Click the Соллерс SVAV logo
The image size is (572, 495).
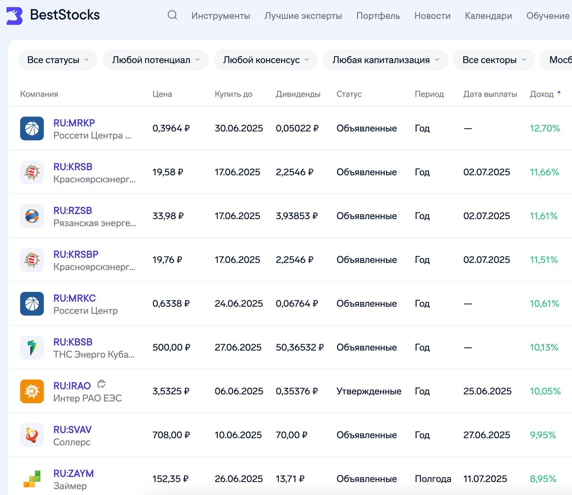click(32, 435)
